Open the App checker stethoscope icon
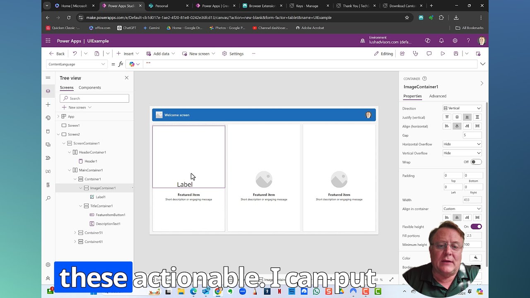 pos(415,53)
